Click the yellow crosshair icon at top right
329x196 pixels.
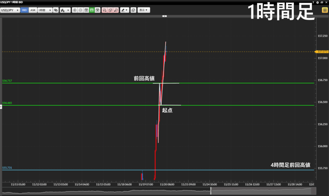(x=325, y=10)
